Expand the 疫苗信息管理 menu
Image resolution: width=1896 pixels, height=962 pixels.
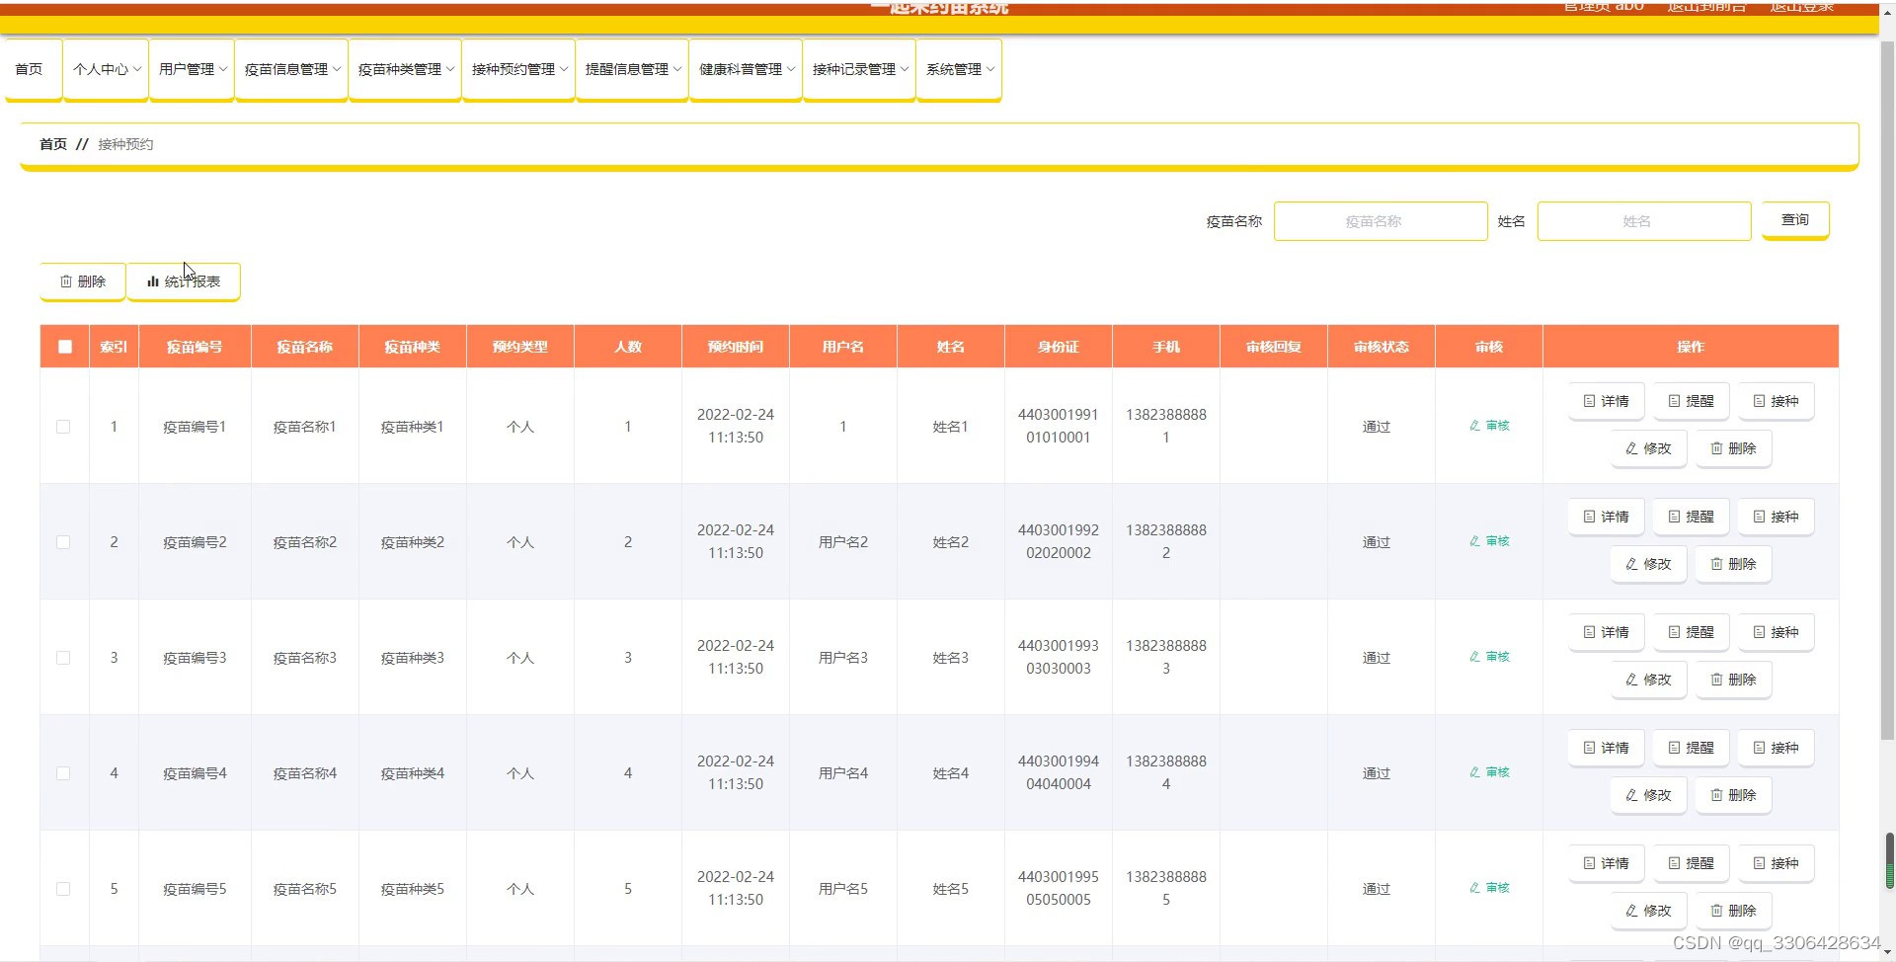point(292,69)
